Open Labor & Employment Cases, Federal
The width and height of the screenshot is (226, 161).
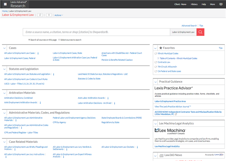tap(20, 58)
